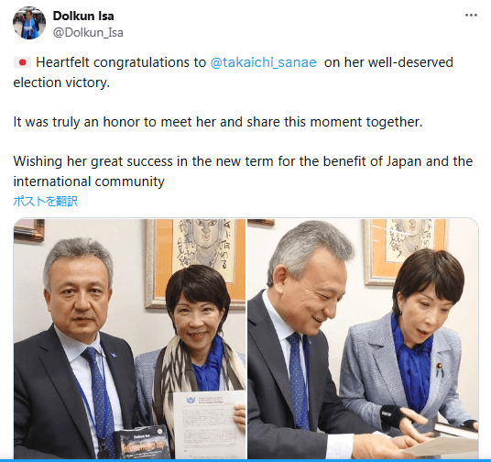491x462 pixels.
Task: Click the framed painting in left photo
Action: point(196,262)
